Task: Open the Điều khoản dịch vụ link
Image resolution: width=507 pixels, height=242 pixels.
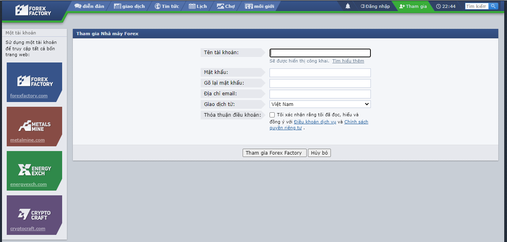Action: pyautogui.click(x=315, y=122)
